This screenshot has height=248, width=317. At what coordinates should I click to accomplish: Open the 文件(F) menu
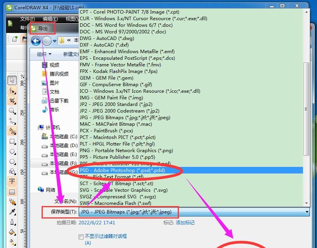tap(28, 19)
